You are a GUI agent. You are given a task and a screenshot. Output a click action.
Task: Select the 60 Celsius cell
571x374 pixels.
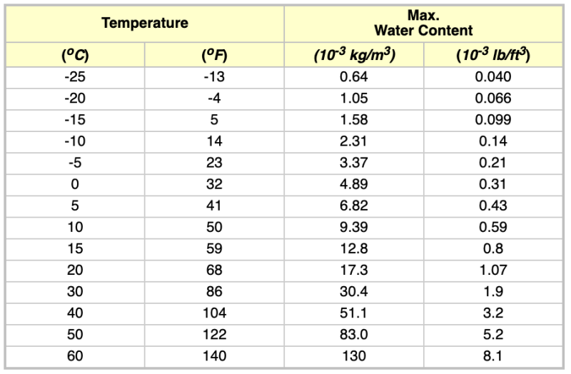75,356
